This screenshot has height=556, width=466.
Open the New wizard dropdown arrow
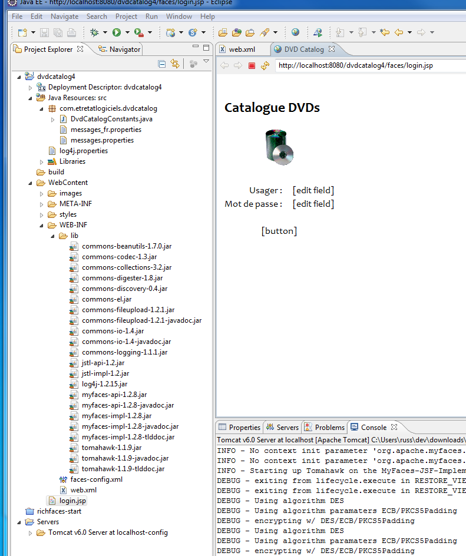tap(34, 32)
